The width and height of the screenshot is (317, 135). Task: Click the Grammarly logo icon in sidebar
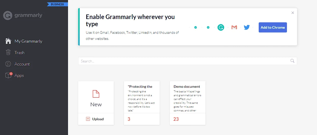[x=8, y=15]
